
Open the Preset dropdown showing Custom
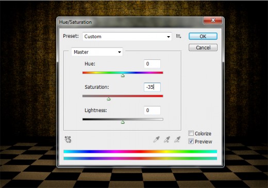[127, 37]
